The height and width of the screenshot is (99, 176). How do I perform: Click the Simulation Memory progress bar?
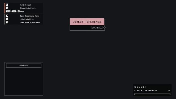click(x=152, y=94)
